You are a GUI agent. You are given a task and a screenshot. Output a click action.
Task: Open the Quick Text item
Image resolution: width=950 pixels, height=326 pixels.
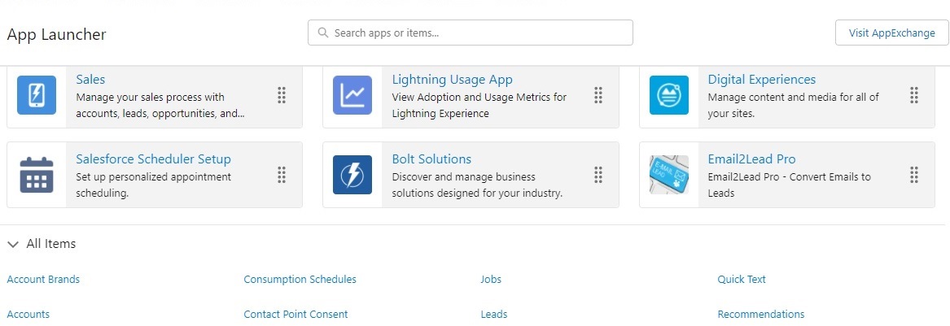pyautogui.click(x=742, y=280)
